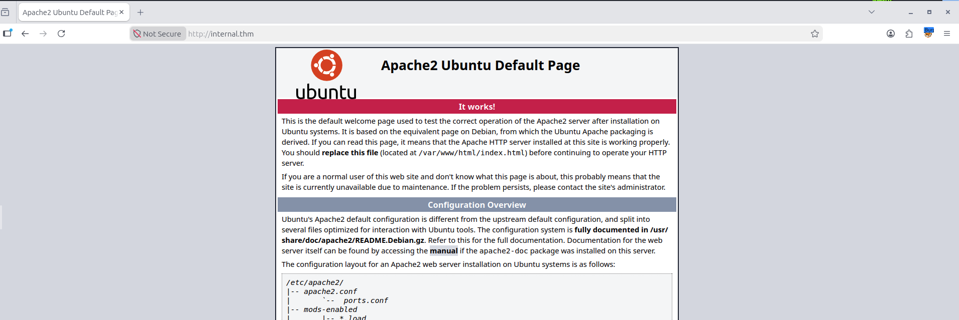Reload the current page
Screen dimensions: 959x320
click(x=61, y=34)
